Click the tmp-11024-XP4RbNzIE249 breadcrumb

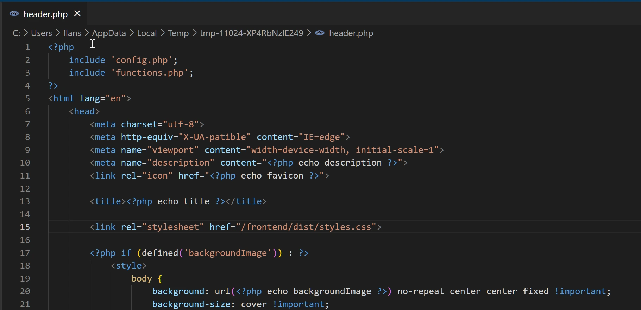251,33
